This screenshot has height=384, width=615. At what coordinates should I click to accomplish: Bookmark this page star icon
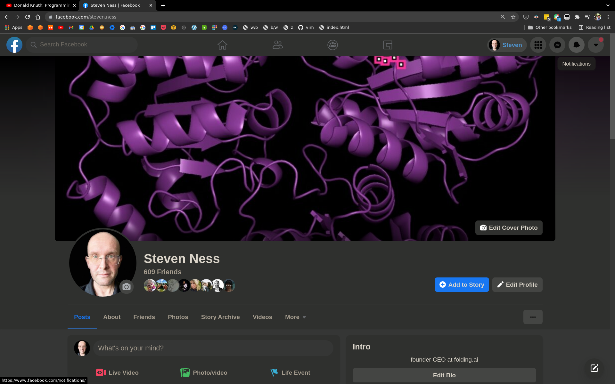[513, 17]
